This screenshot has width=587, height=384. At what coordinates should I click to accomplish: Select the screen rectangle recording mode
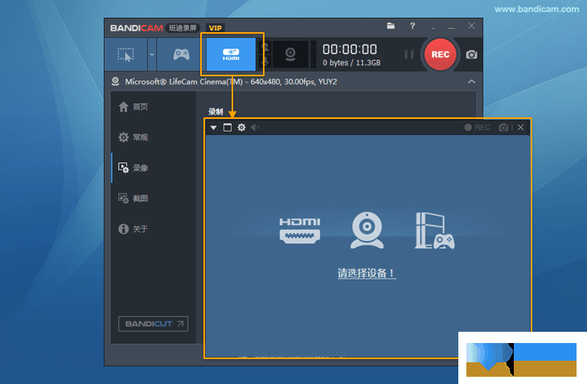(125, 55)
